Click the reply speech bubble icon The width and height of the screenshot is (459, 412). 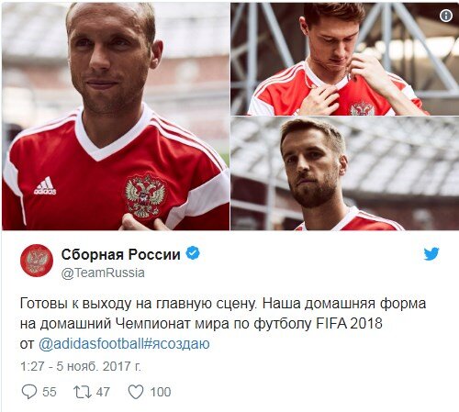(x=29, y=392)
